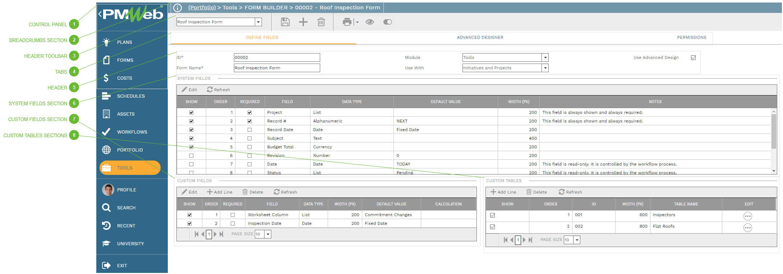Click the eye preview icon
The width and height of the screenshot is (783, 274).
(x=369, y=22)
